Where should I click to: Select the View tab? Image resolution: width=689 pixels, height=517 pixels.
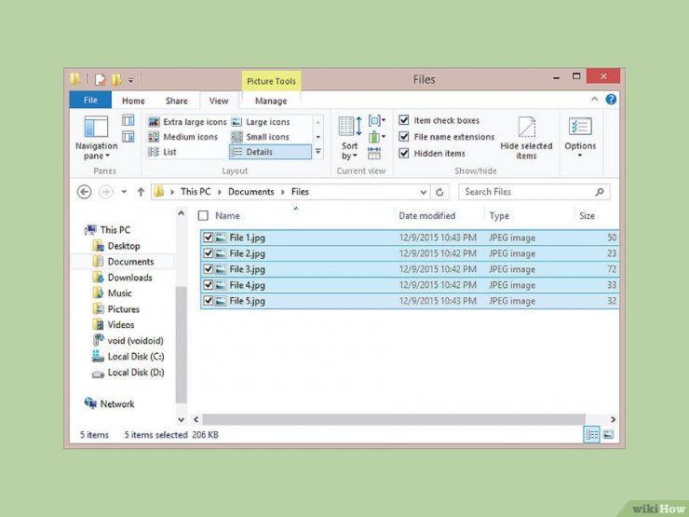coord(219,101)
